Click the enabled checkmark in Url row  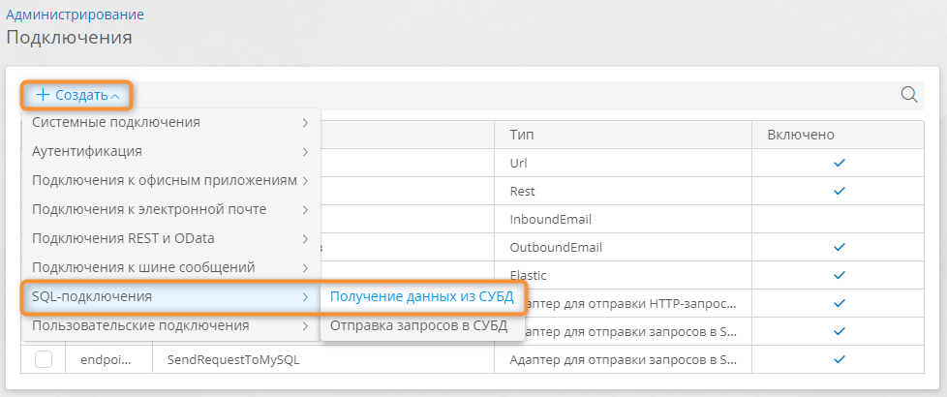(839, 163)
